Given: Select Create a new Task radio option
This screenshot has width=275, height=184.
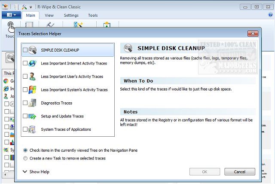Looking at the screenshot, I should coord(25,158).
